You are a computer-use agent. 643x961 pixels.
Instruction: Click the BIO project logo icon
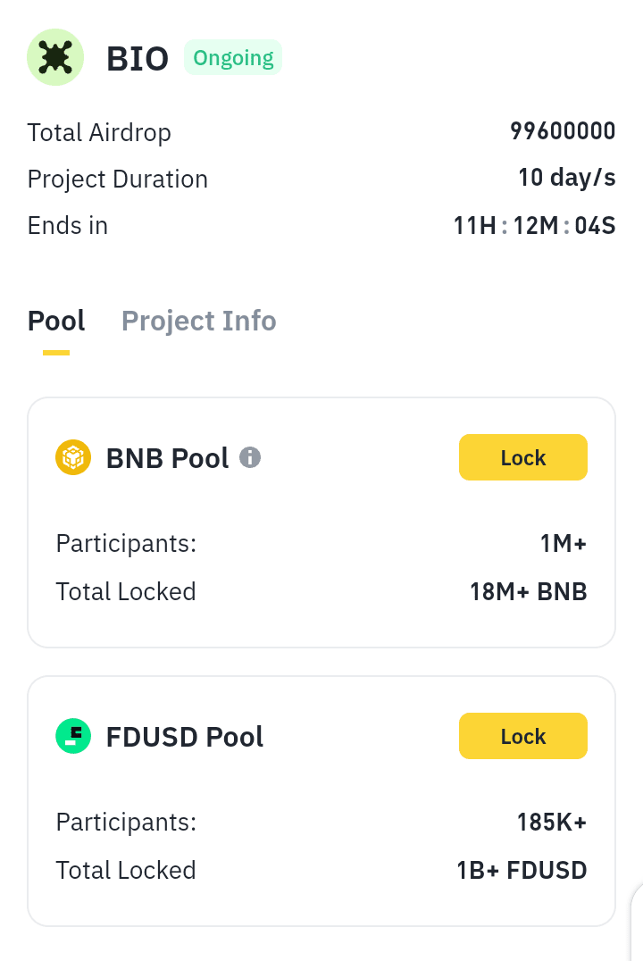(x=55, y=58)
